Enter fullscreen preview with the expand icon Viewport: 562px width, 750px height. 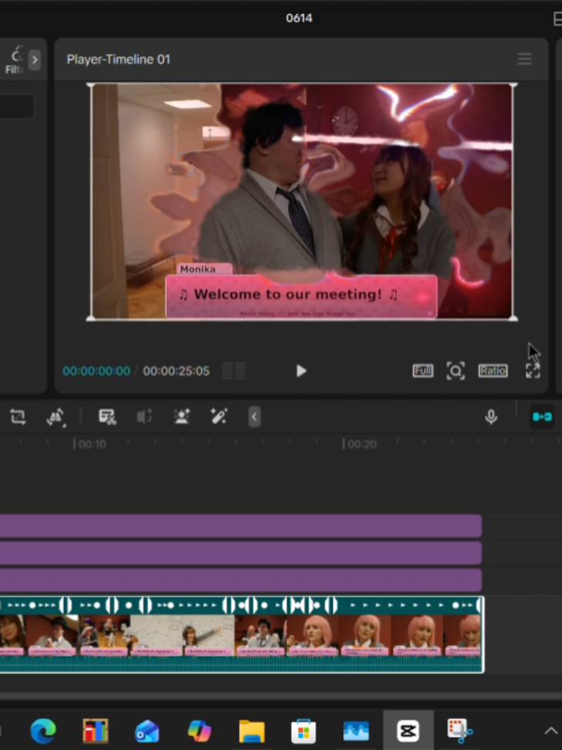pyautogui.click(x=533, y=370)
